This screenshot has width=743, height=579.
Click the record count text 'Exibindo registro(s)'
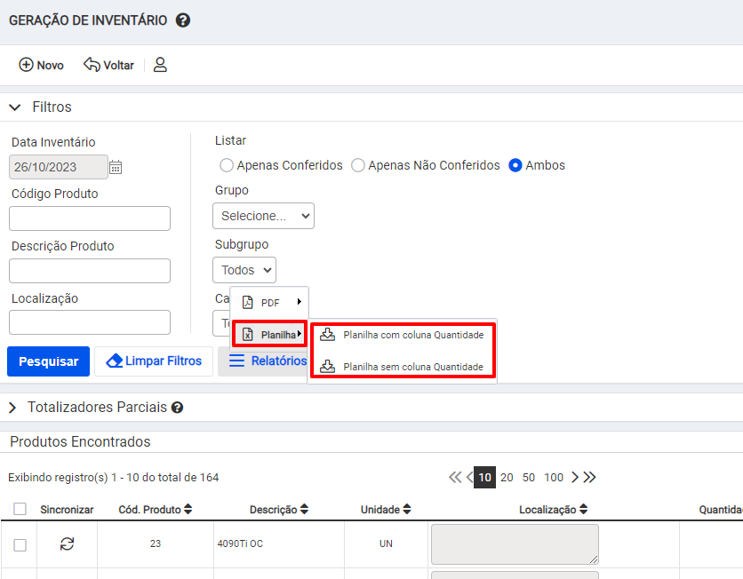coord(114,477)
